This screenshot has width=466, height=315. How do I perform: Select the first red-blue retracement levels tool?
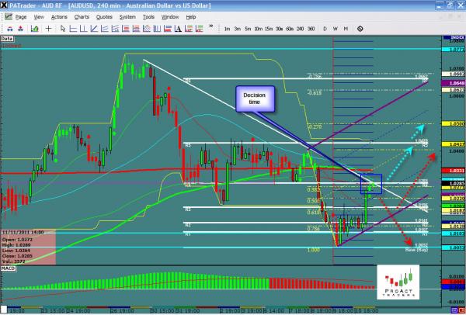[125, 29]
